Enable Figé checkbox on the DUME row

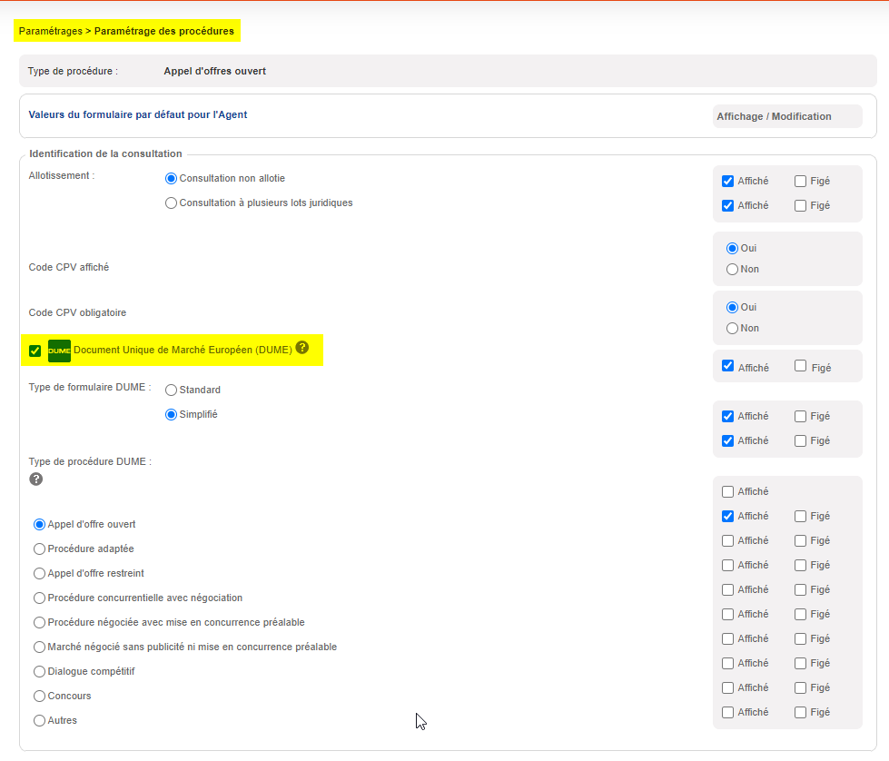click(800, 366)
